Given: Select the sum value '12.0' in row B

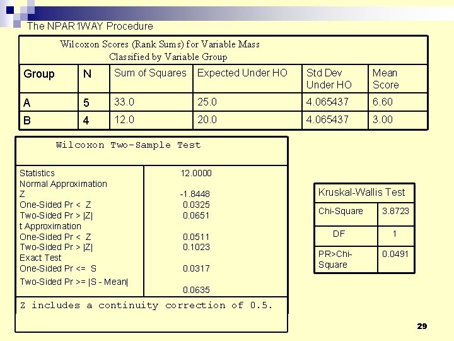Looking at the screenshot, I should point(124,119).
